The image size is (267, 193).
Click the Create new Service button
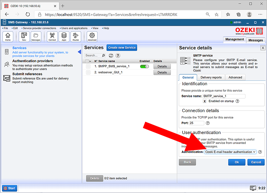pos(122,48)
